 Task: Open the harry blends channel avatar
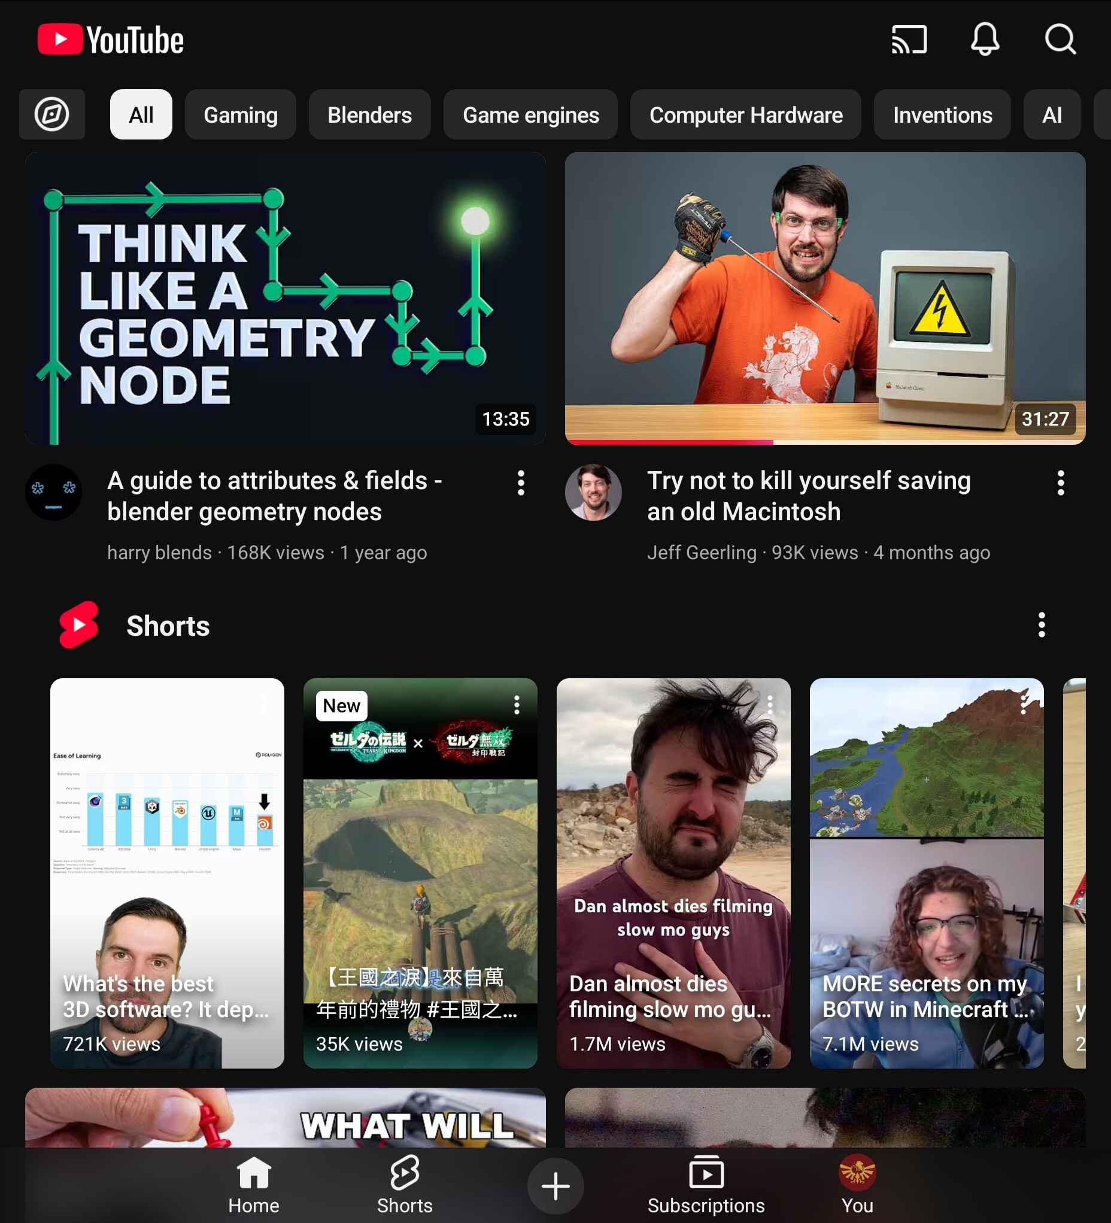(53, 492)
